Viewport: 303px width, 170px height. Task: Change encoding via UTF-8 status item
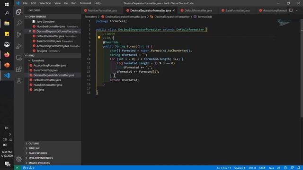[252, 168]
